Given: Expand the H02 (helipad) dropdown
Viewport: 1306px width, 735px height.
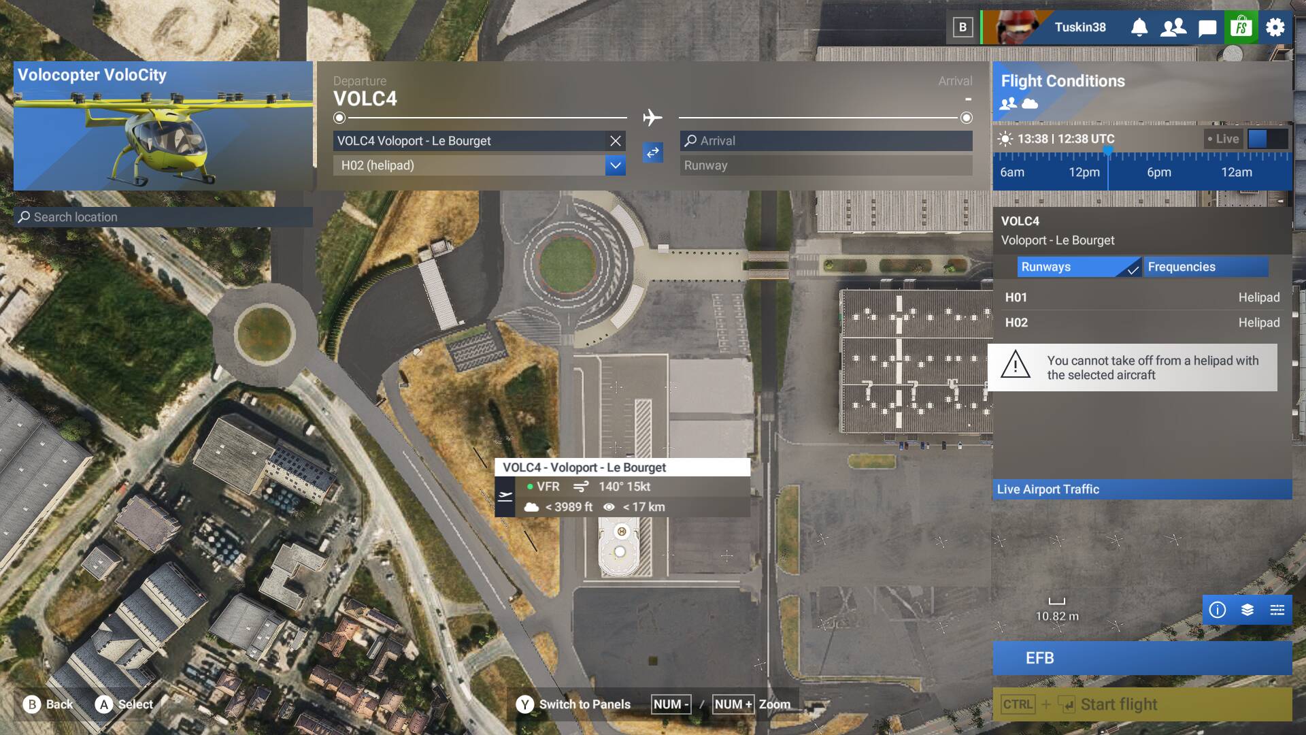Looking at the screenshot, I should [x=615, y=165].
